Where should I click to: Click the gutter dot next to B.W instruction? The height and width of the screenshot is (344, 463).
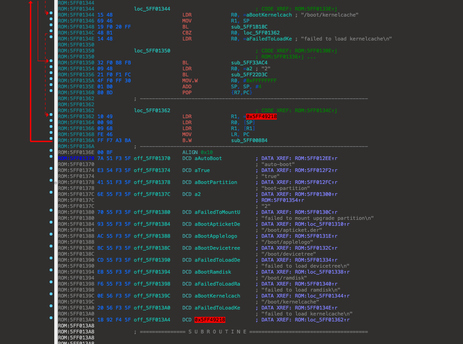[51, 140]
